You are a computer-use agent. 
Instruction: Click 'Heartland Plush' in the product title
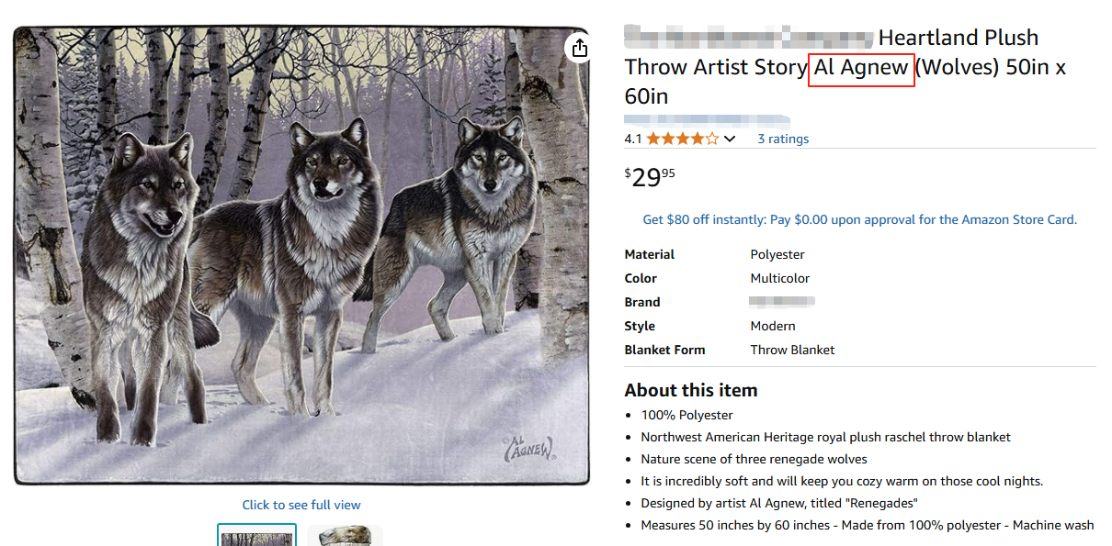[958, 38]
